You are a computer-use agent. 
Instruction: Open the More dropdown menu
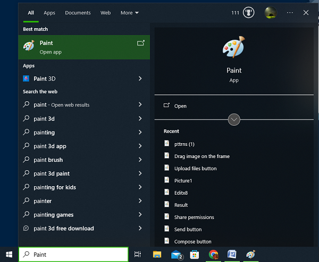tap(130, 13)
